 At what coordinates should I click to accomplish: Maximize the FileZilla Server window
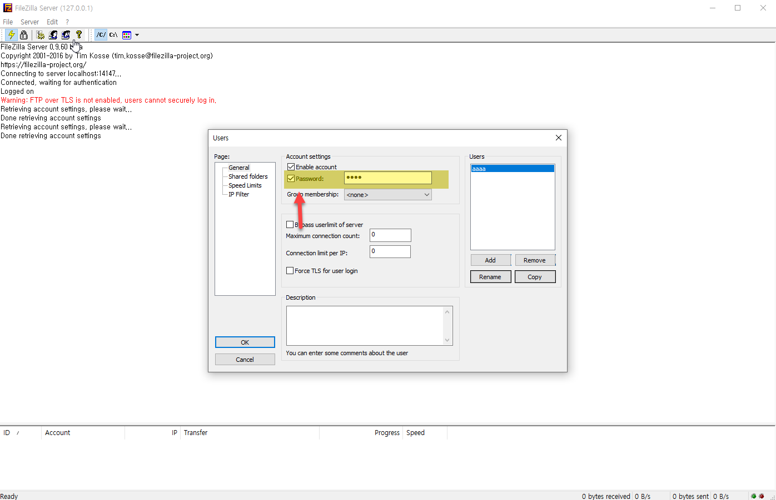click(x=738, y=8)
